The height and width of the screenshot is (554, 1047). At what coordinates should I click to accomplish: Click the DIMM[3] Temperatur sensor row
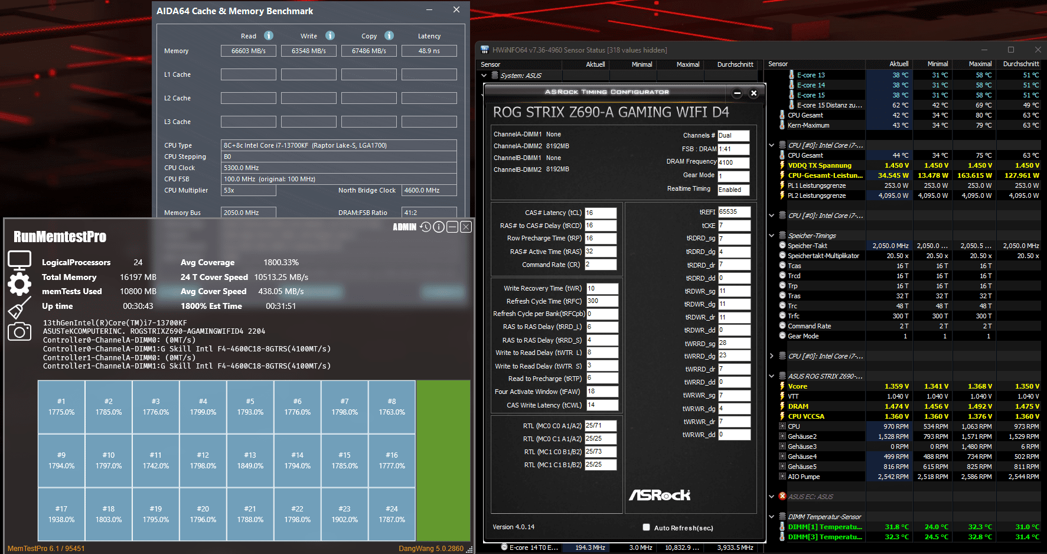909,537
